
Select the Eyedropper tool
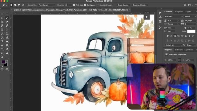[x=7, y=22]
